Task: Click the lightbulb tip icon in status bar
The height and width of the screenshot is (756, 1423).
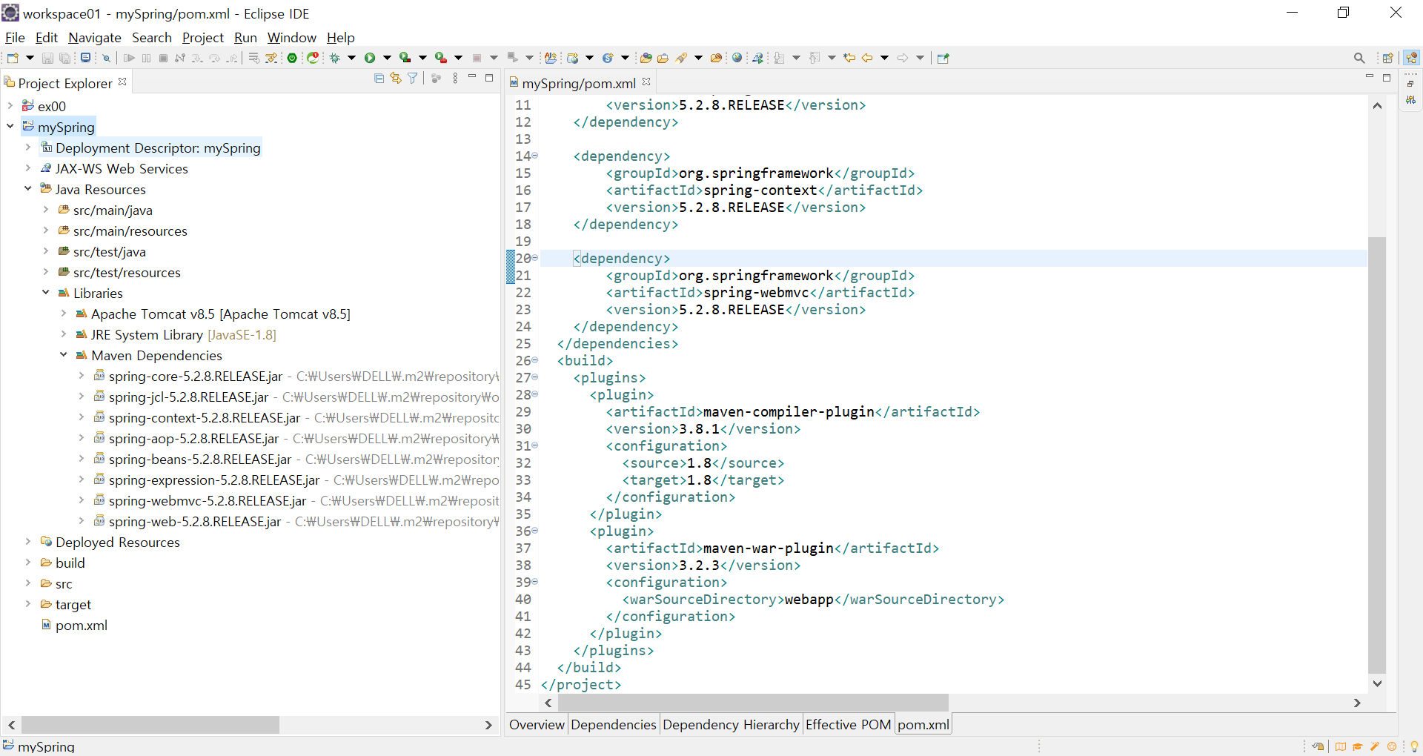Action: tap(1414, 746)
